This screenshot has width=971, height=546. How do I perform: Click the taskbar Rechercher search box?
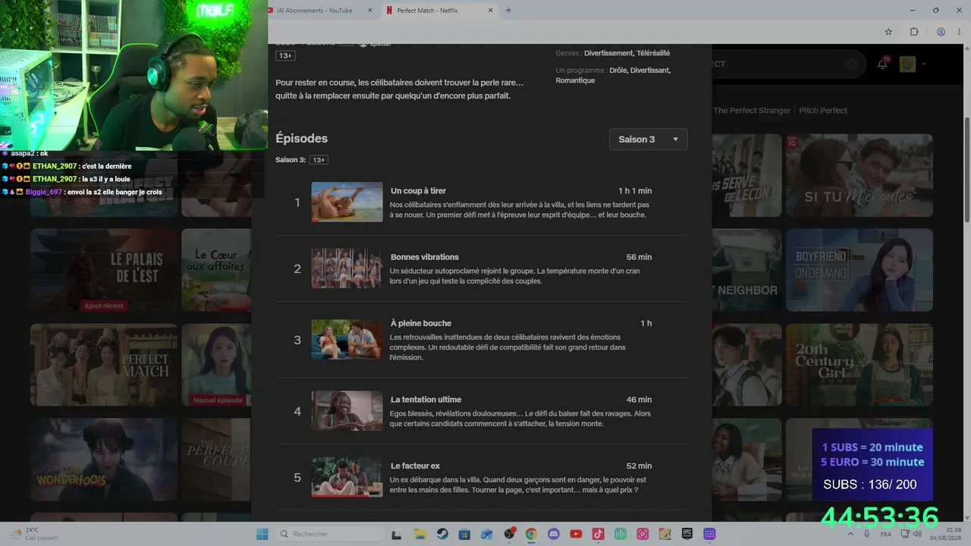click(331, 534)
